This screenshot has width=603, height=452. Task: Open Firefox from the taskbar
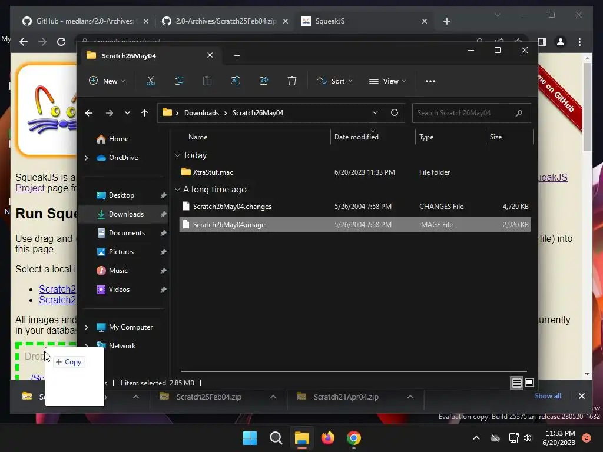pos(327,438)
